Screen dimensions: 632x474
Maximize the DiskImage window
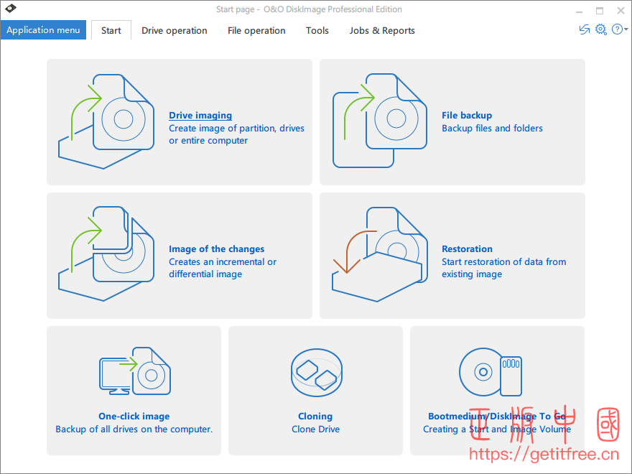point(600,11)
